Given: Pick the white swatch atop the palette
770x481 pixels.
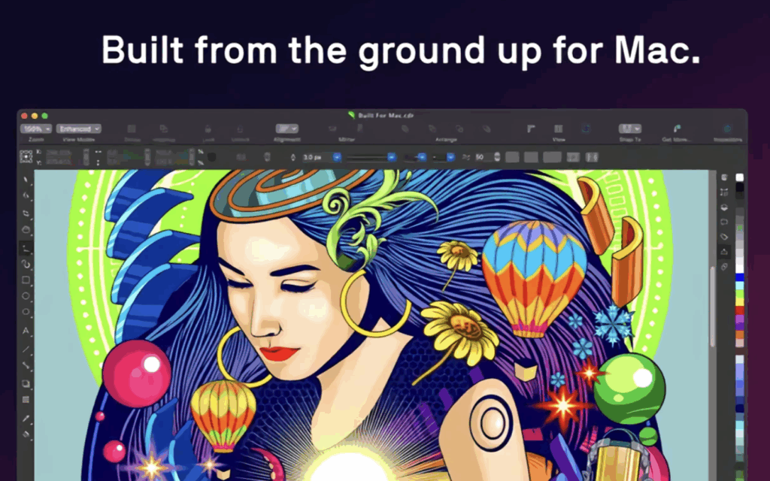Looking at the screenshot, I should (740, 177).
